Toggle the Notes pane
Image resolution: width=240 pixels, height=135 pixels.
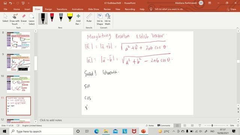click(150, 126)
